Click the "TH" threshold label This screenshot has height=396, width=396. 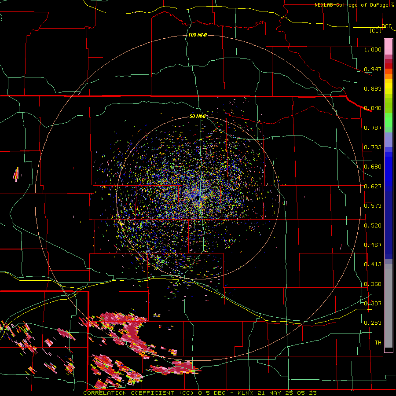coord(378,342)
